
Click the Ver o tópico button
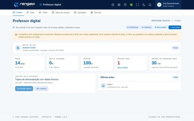point(41,88)
